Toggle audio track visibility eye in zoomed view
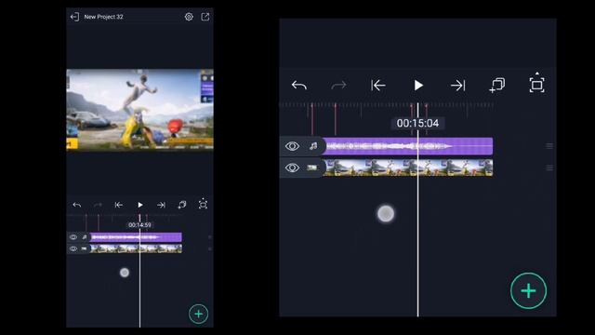Image resolution: width=595 pixels, height=335 pixels. tap(292, 146)
